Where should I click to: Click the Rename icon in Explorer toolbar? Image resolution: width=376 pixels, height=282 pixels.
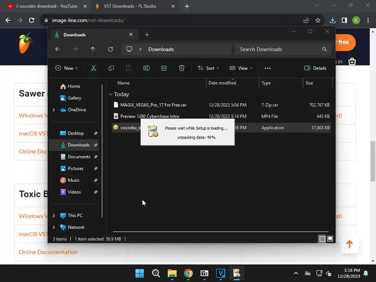pos(147,68)
